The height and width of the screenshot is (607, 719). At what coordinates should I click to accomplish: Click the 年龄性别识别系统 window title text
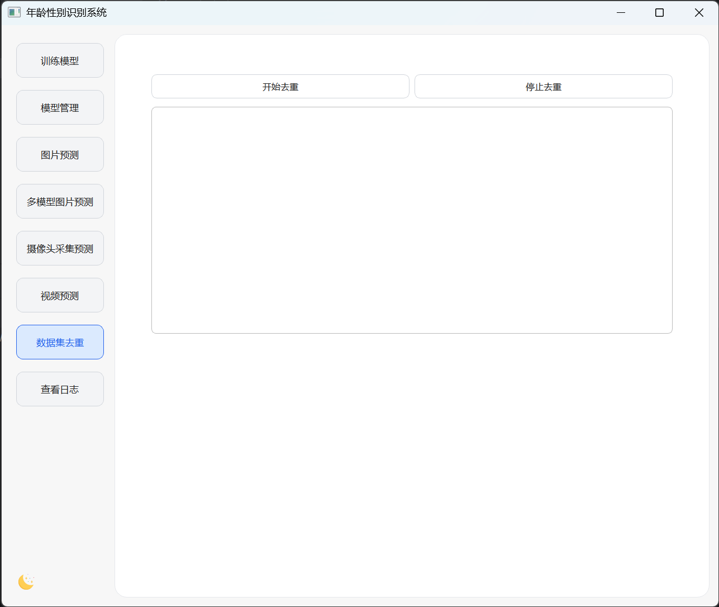pos(66,12)
